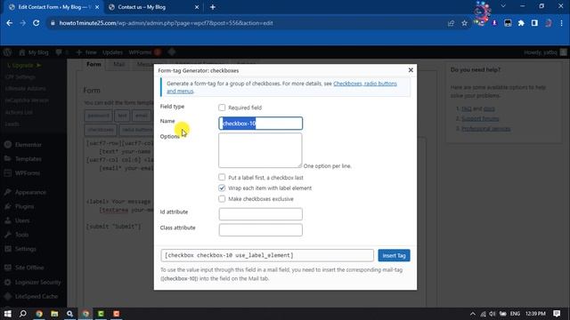Select the Form tab behind the dialog
Image resolution: width=570 pixels, height=320 pixels.
click(x=94, y=64)
